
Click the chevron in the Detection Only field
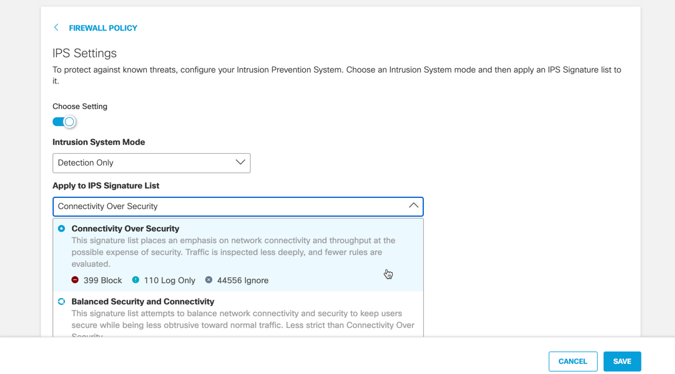(x=240, y=163)
